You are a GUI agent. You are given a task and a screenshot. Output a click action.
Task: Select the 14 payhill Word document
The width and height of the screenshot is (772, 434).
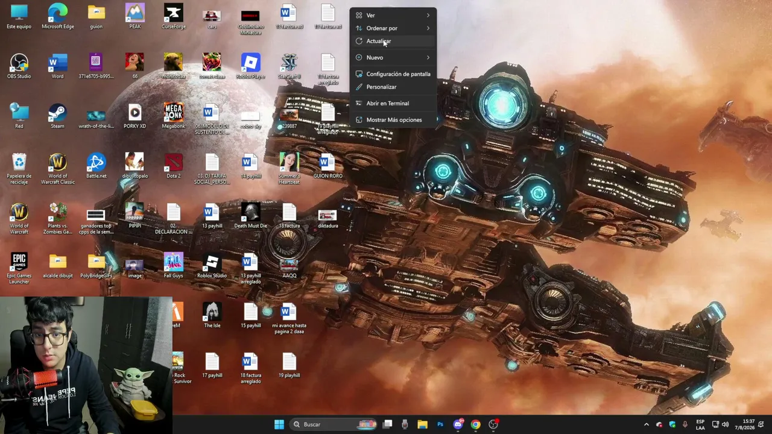coord(250,166)
